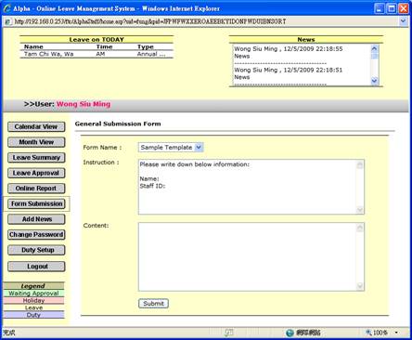
Task: Open Online Report section
Action: click(x=36, y=189)
